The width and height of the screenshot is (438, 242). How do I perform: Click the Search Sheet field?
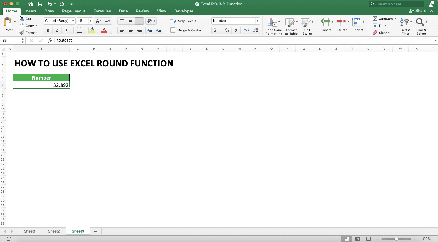coord(397,4)
